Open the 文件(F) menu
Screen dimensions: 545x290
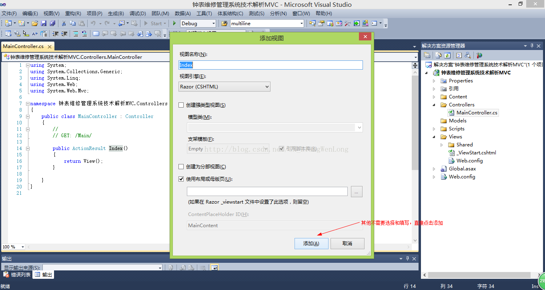coord(9,13)
